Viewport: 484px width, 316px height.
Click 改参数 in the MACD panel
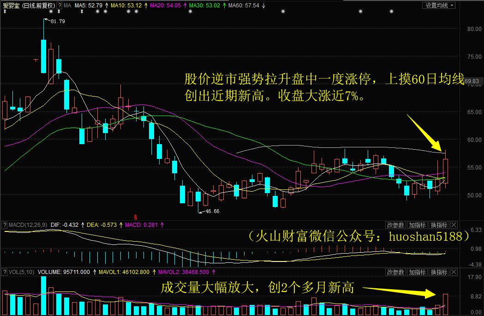pos(395,225)
